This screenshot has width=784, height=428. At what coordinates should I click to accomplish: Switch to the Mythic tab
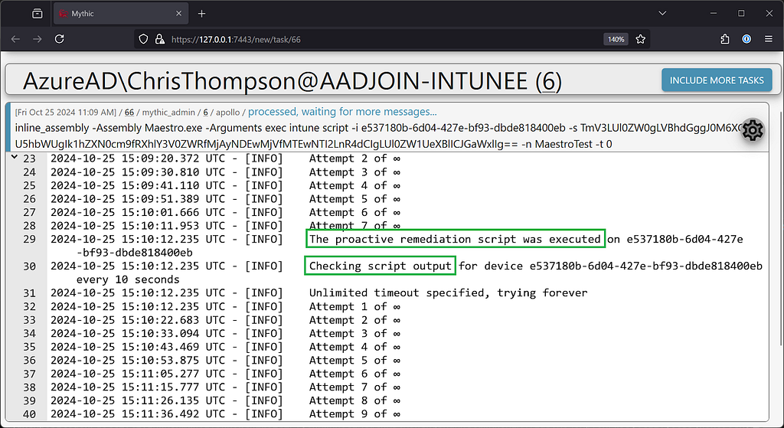[x=120, y=14]
